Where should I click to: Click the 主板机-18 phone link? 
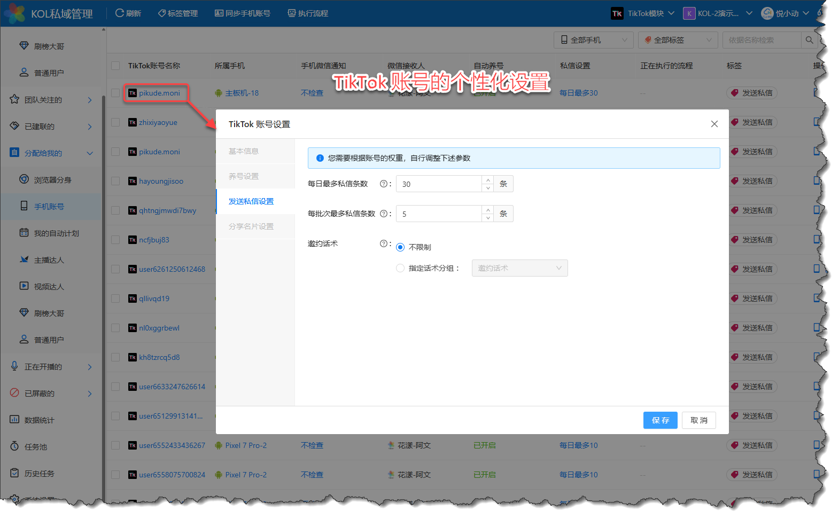click(242, 93)
